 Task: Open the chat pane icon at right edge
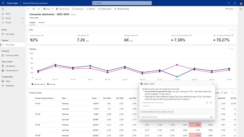pos(241,9)
